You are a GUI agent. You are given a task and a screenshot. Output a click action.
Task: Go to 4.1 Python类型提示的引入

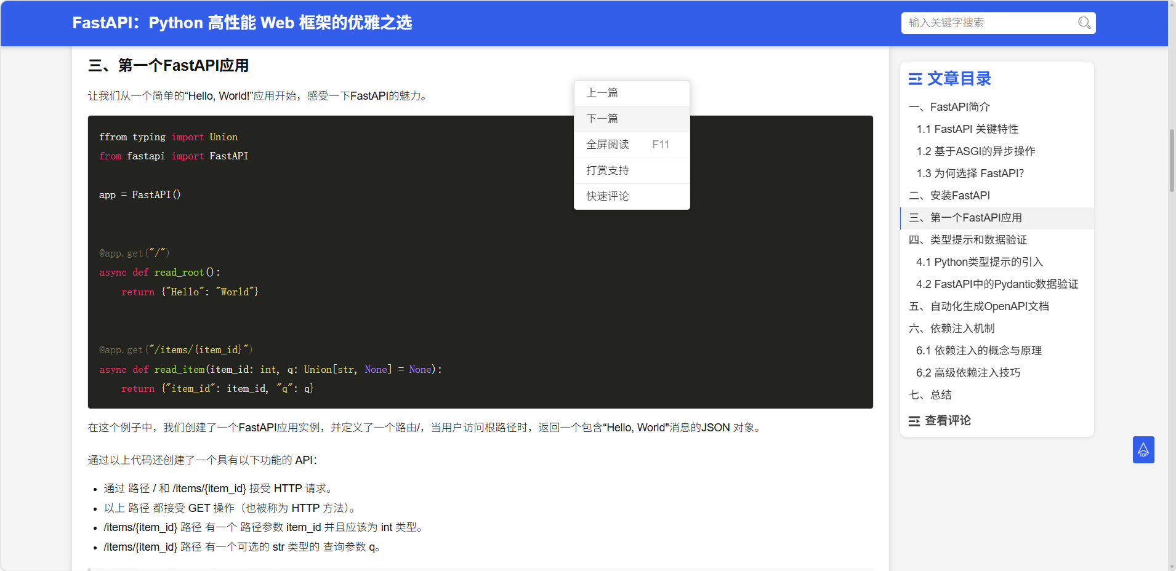980,262
